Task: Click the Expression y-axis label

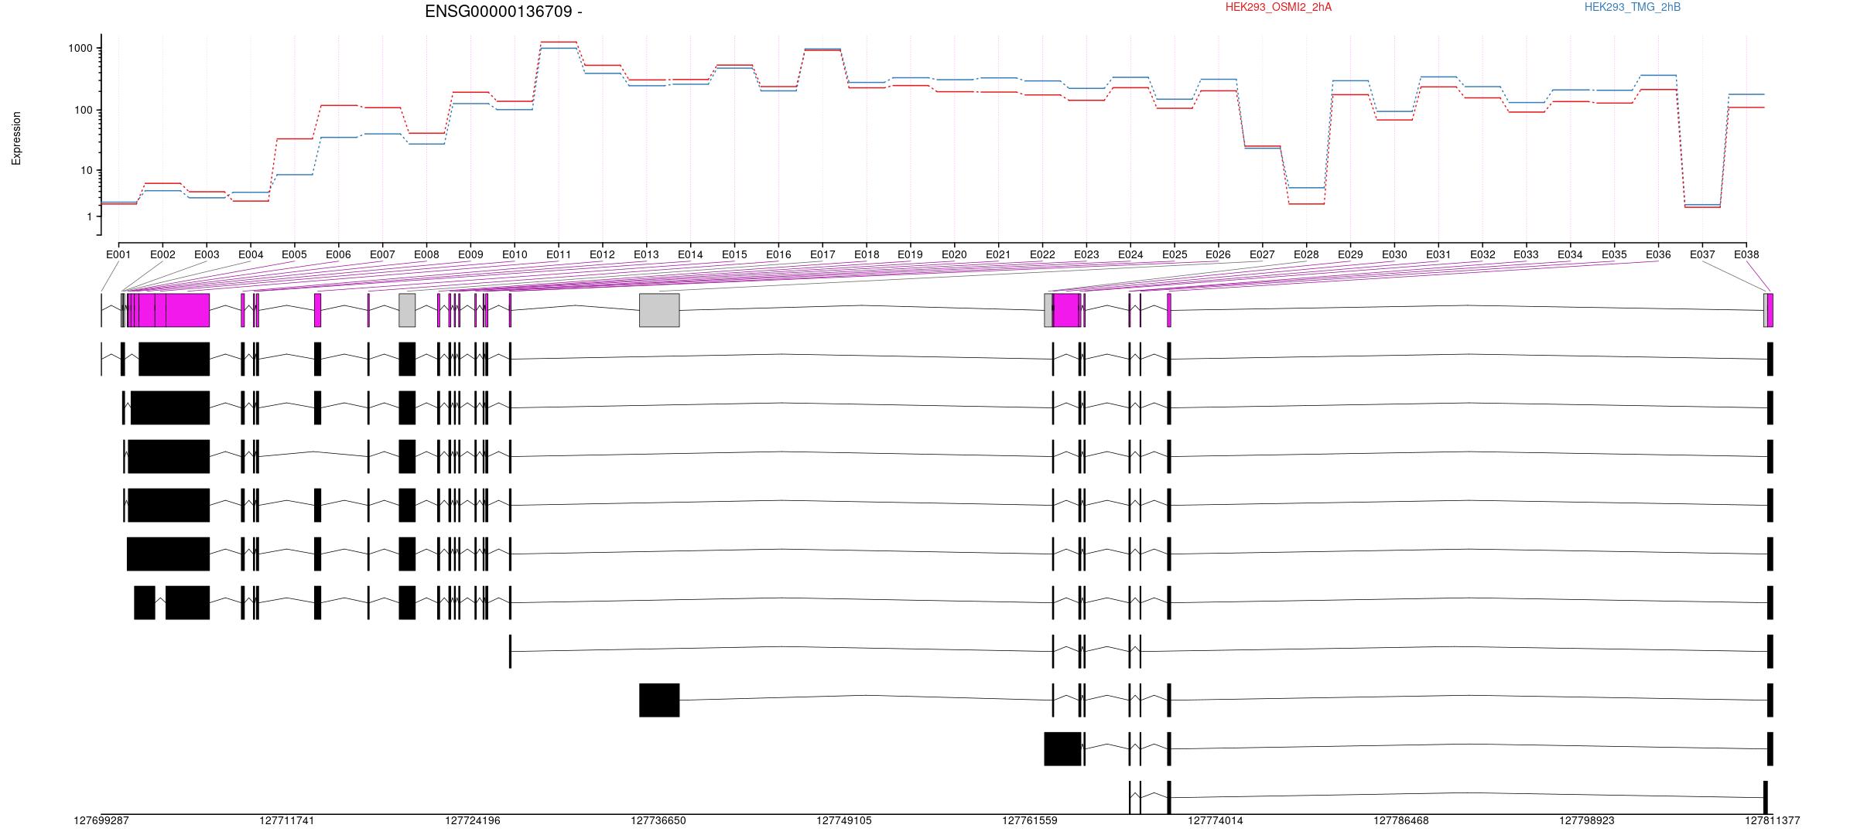Action: pyautogui.click(x=16, y=138)
